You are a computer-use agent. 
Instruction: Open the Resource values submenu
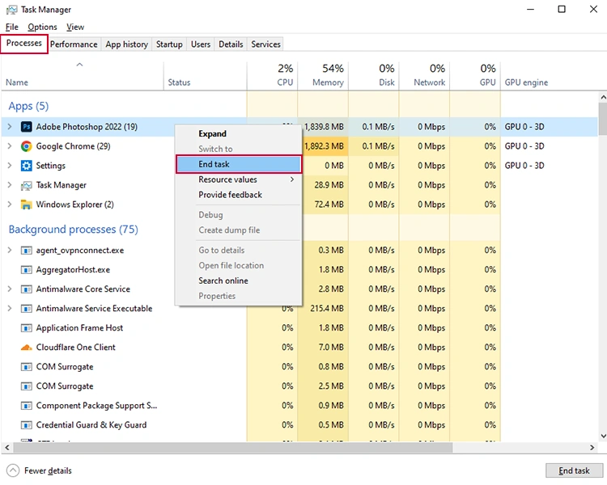(239, 179)
